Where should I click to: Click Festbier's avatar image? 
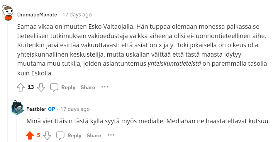[x=17, y=108]
